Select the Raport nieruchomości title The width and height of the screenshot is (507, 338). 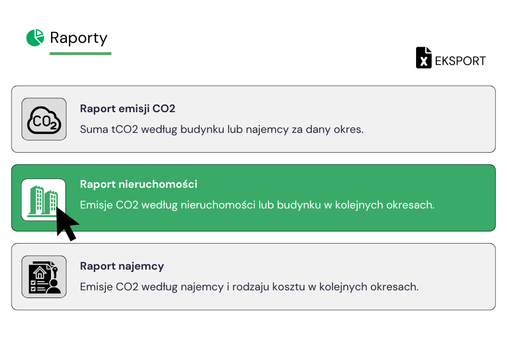click(139, 184)
